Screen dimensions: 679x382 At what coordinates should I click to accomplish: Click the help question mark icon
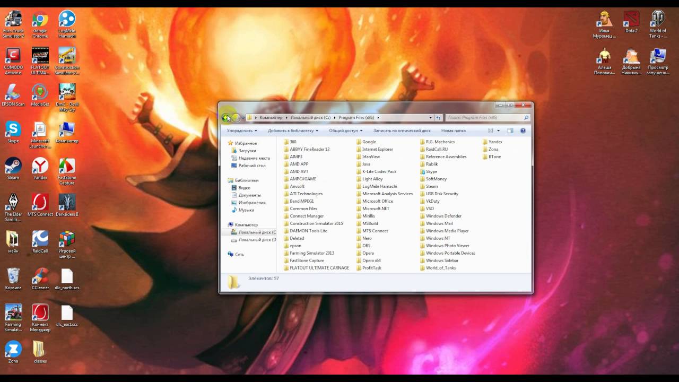tap(523, 131)
